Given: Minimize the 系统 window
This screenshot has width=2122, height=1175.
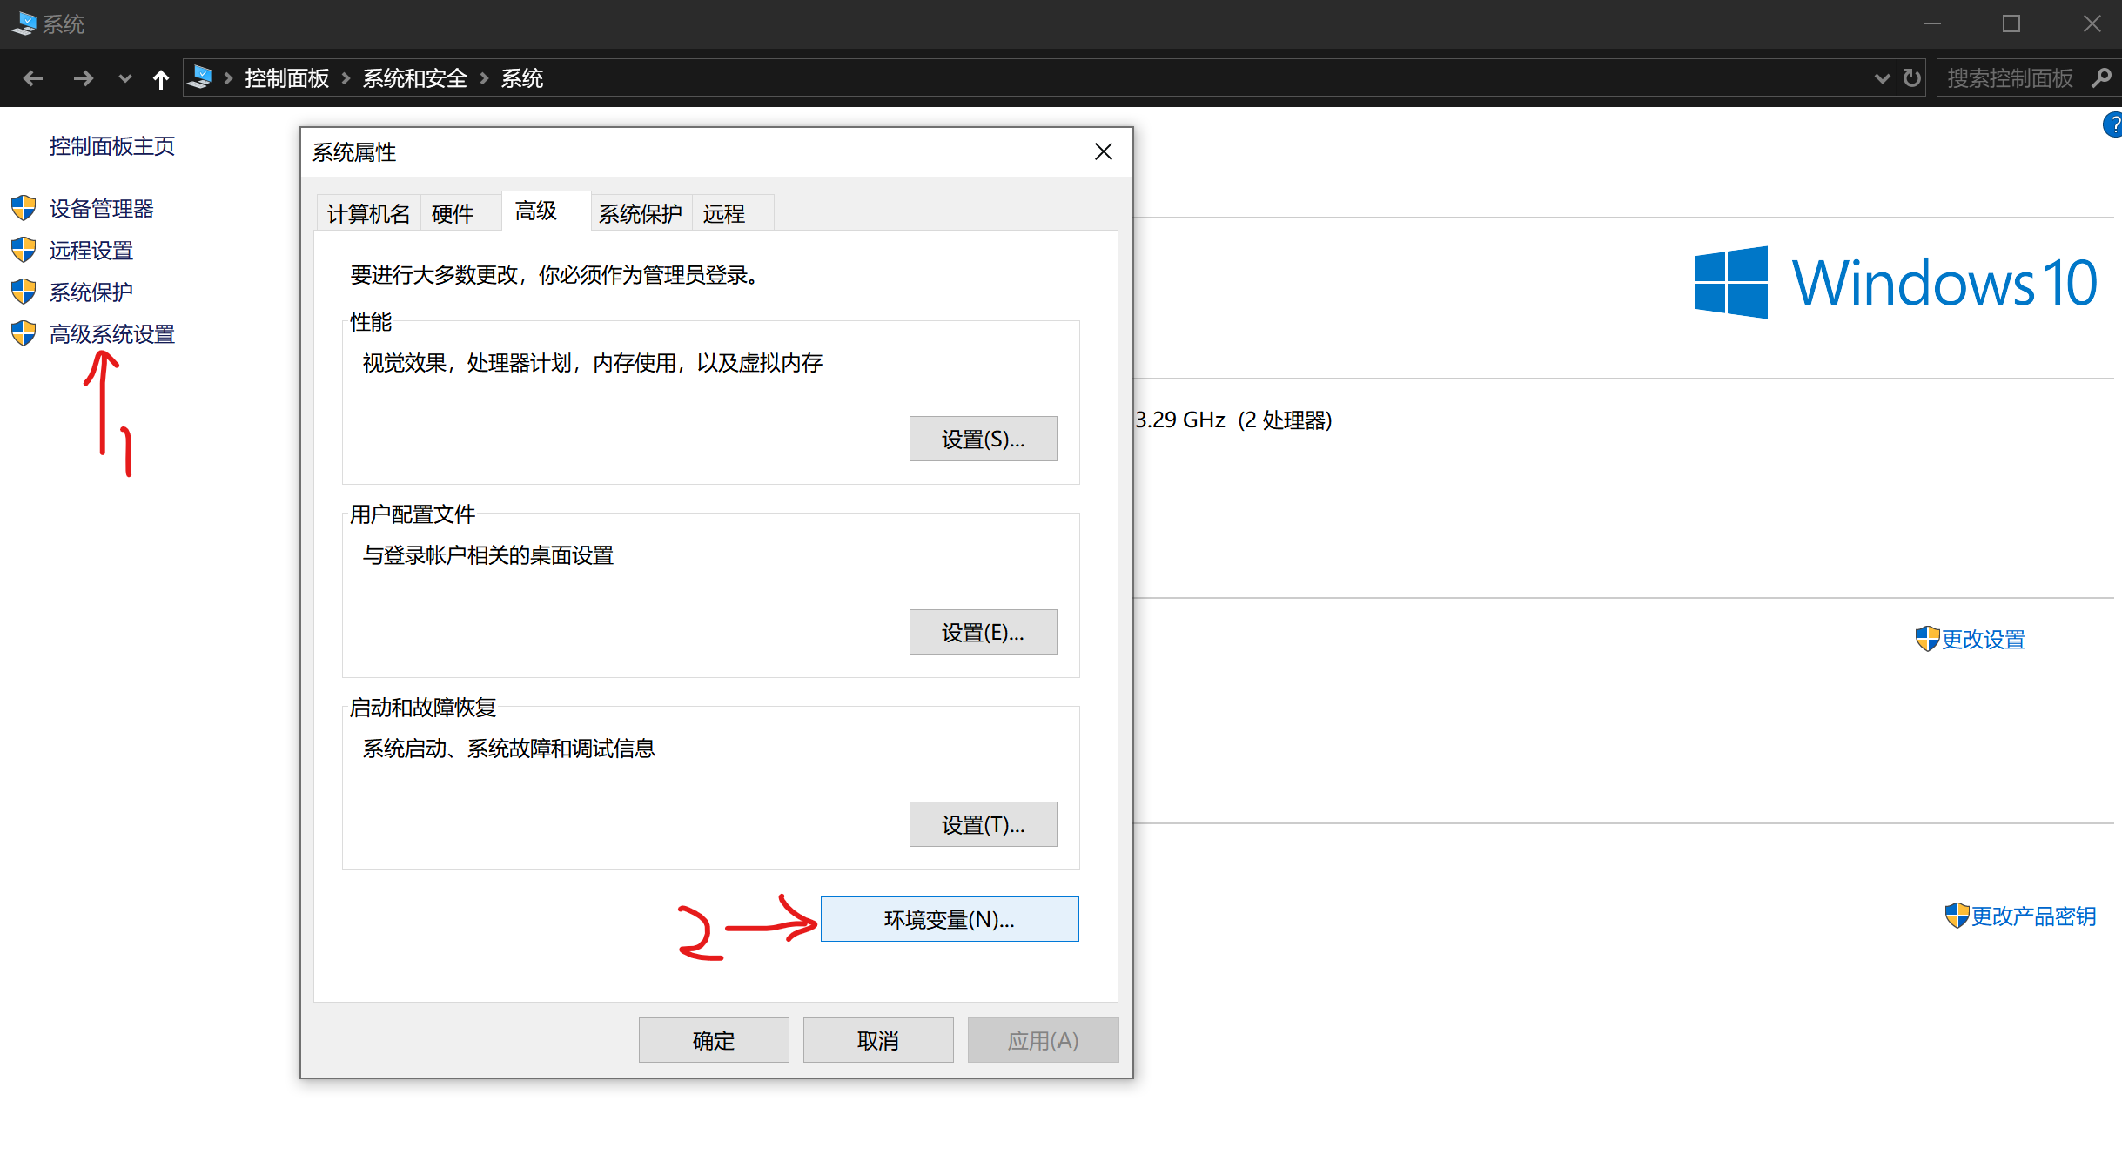Looking at the screenshot, I should point(1932,23).
